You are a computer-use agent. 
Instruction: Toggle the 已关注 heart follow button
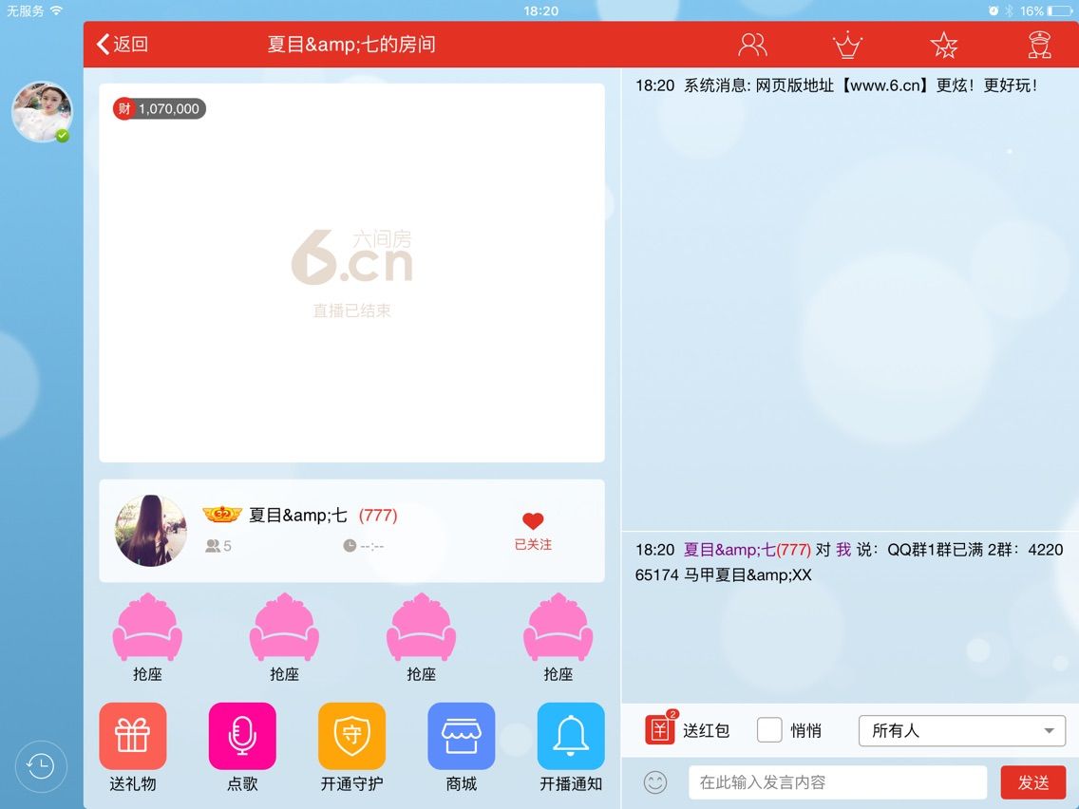[x=533, y=531]
